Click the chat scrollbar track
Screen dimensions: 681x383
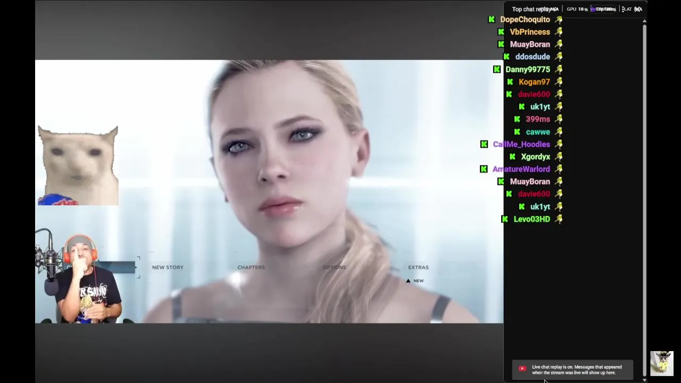tap(645, 200)
